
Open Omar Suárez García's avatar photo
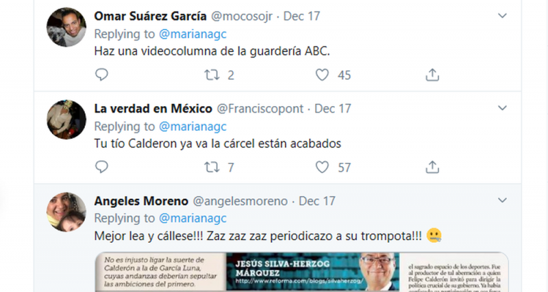pos(66,27)
